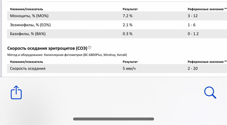The width and height of the screenshot is (227, 125).
Task: Tap the 5 мм/ч result value
Action: [x=129, y=68]
